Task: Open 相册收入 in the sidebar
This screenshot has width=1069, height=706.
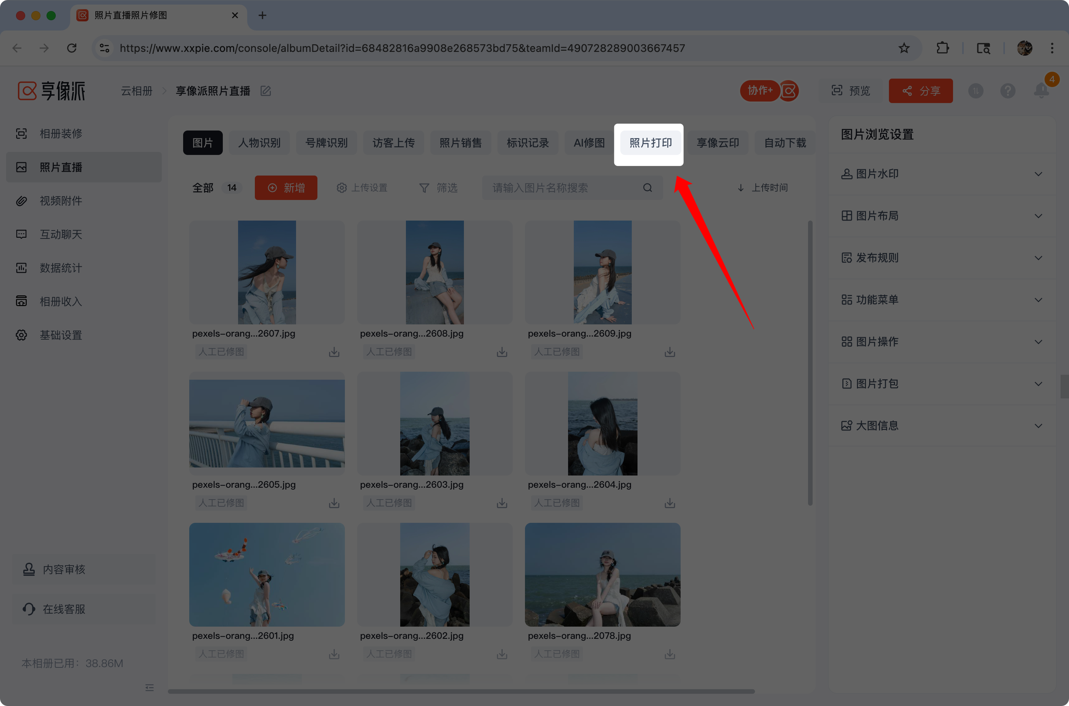Action: 84,301
